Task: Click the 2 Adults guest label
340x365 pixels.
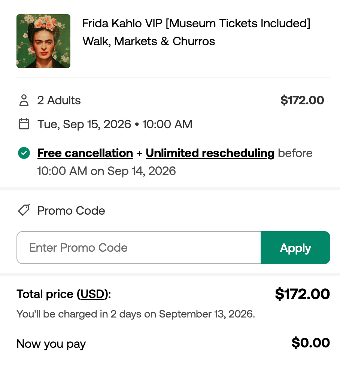Action: coord(59,100)
